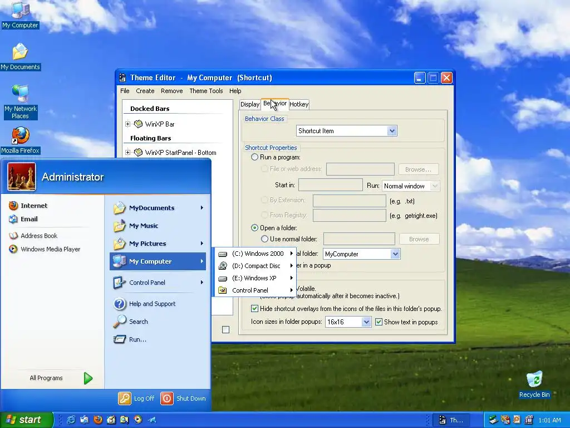
Task: Launch Windows Media Player from start panel
Action: [45, 249]
